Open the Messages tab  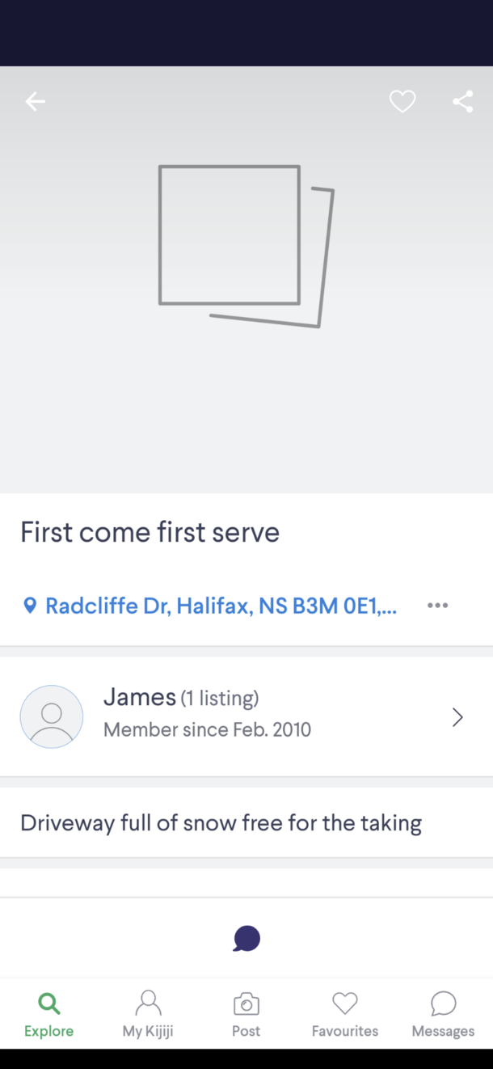(x=444, y=1014)
